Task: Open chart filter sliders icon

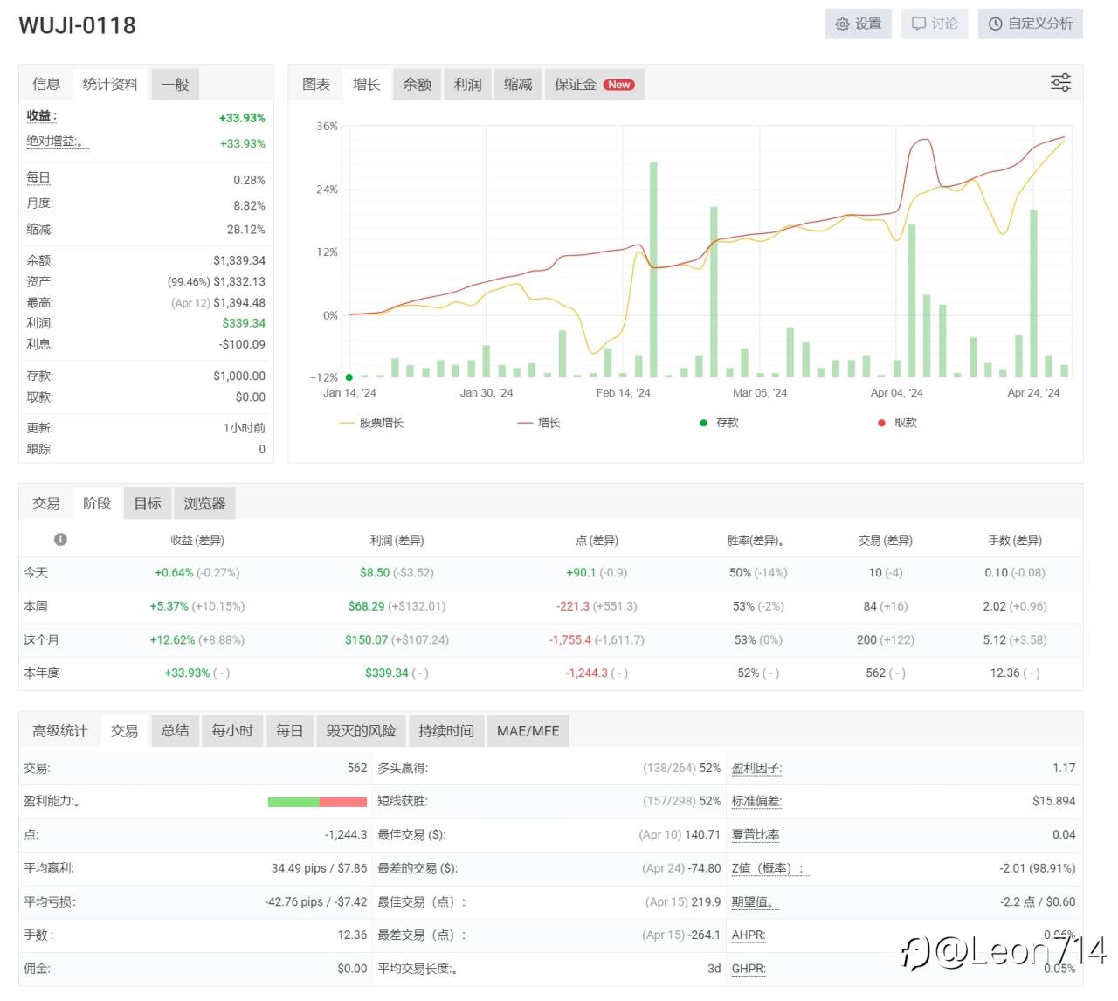Action: coord(1060,83)
